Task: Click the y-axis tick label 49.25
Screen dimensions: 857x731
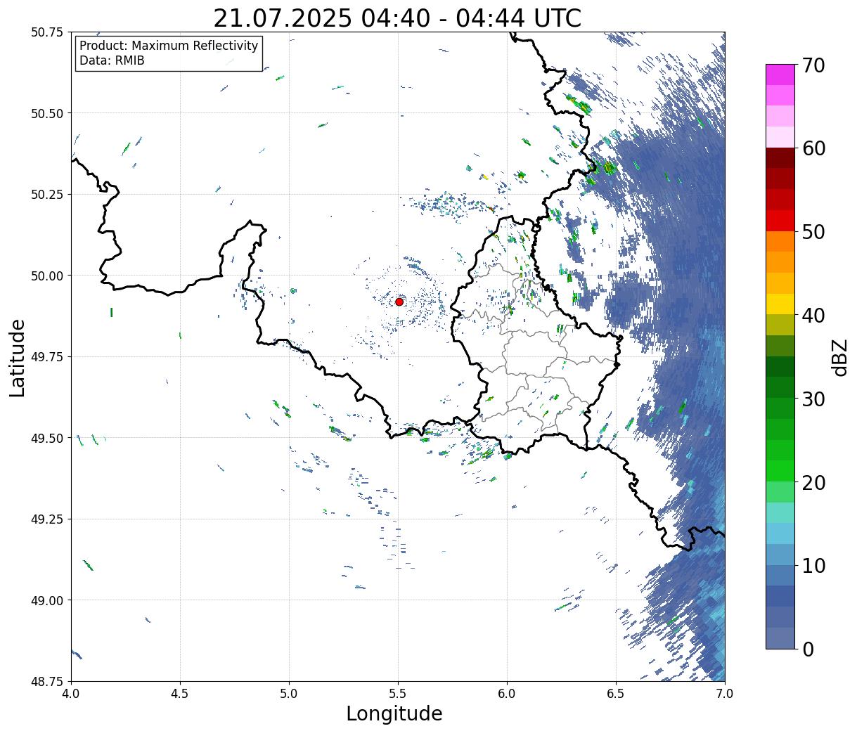Action: point(47,519)
